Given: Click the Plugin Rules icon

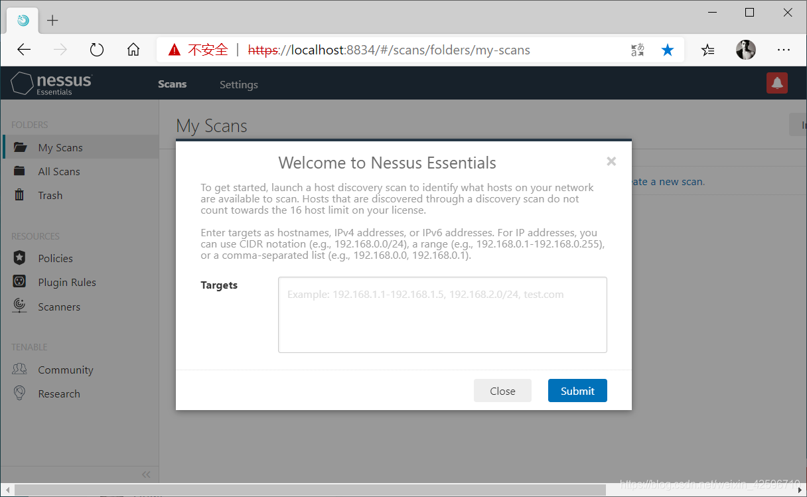Looking at the screenshot, I should point(20,282).
